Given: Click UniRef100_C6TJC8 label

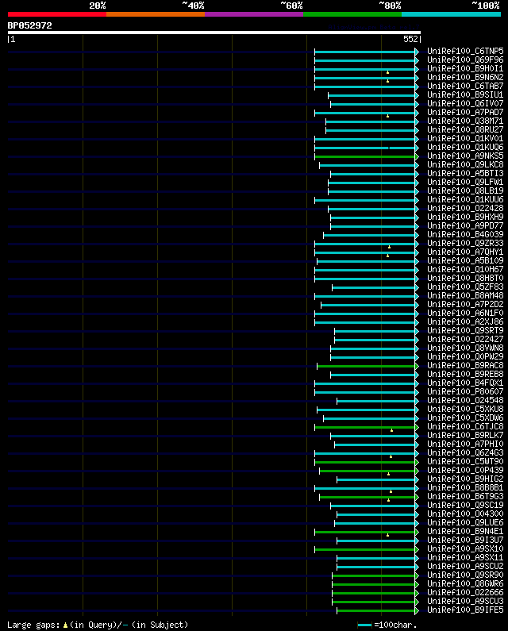Looking at the screenshot, I should tap(465, 426).
